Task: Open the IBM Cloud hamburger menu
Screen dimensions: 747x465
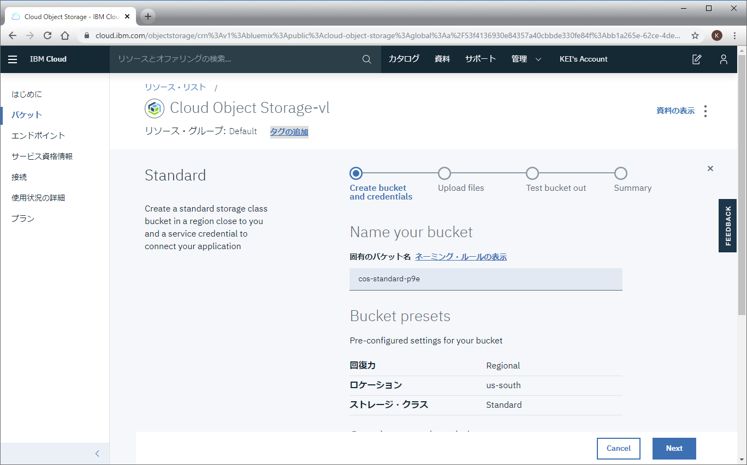Action: pyautogui.click(x=13, y=59)
